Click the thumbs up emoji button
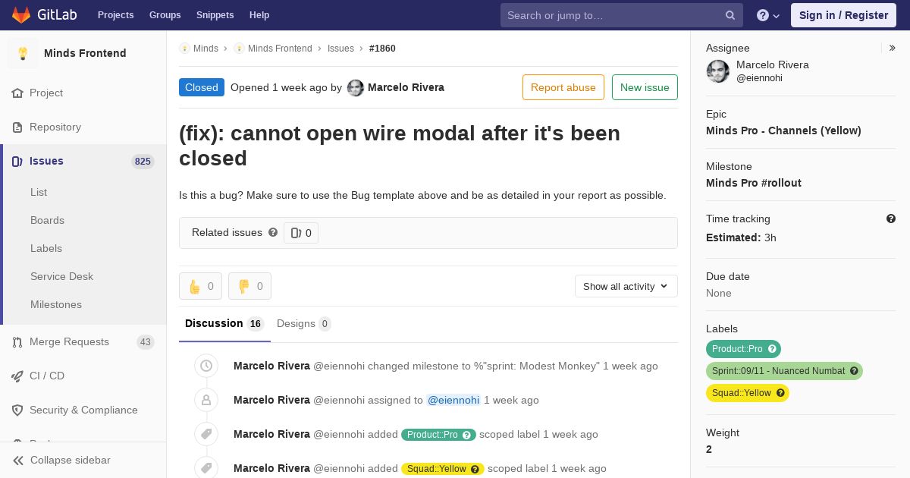 [x=200, y=286]
